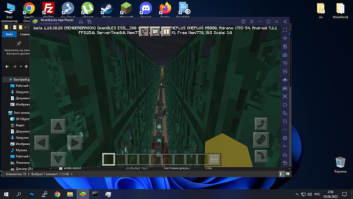The width and height of the screenshot is (353, 199).
Task: Click the BlueStacks rotate screen icon
Action: (285, 121)
